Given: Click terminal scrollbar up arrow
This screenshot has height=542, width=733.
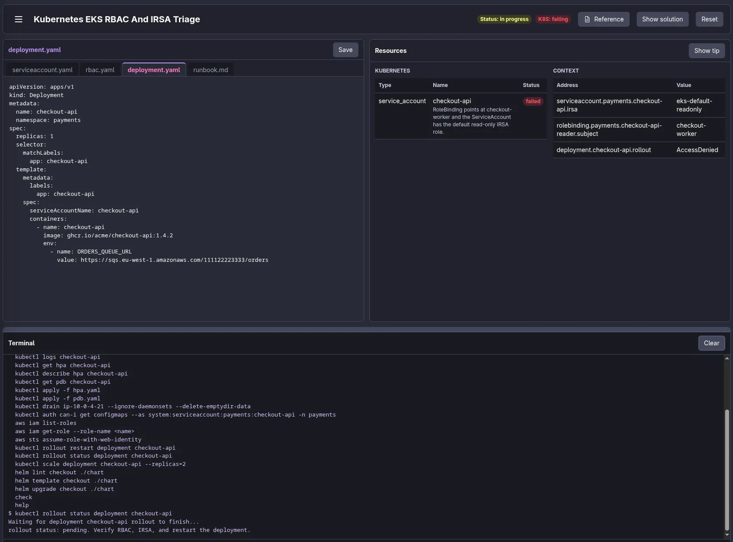Looking at the screenshot, I should click(x=727, y=358).
